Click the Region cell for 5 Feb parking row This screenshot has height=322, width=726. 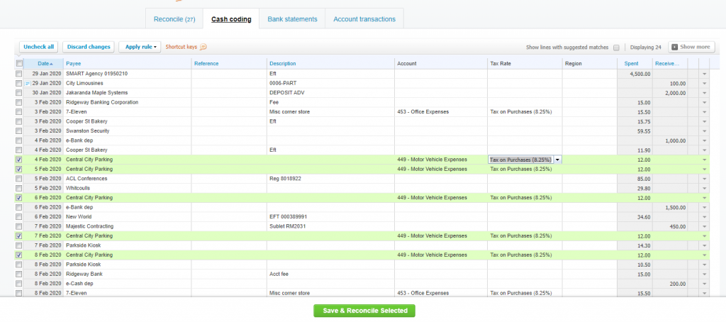click(590, 169)
